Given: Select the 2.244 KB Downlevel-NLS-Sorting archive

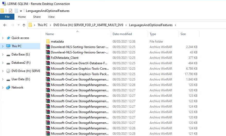Looking at the screenshot, I should click(79, 47).
